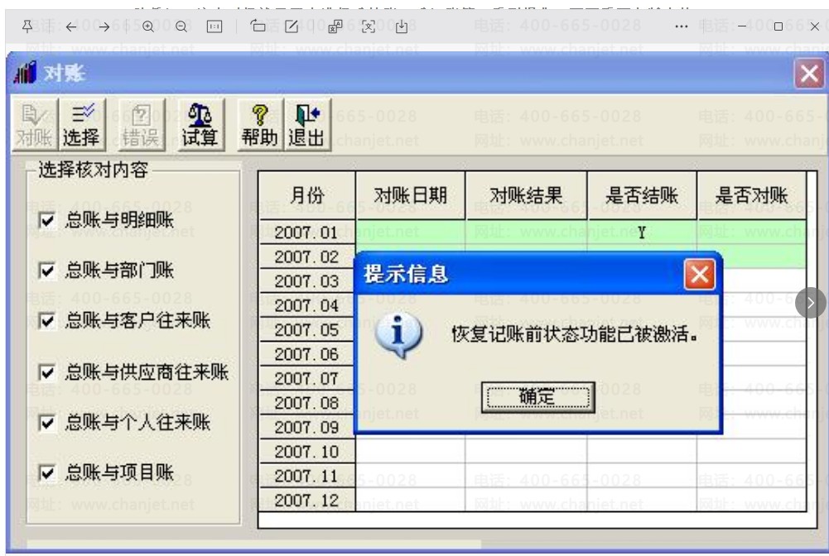Click the 退出 exit door icon
The image size is (829, 556).
coord(307,126)
